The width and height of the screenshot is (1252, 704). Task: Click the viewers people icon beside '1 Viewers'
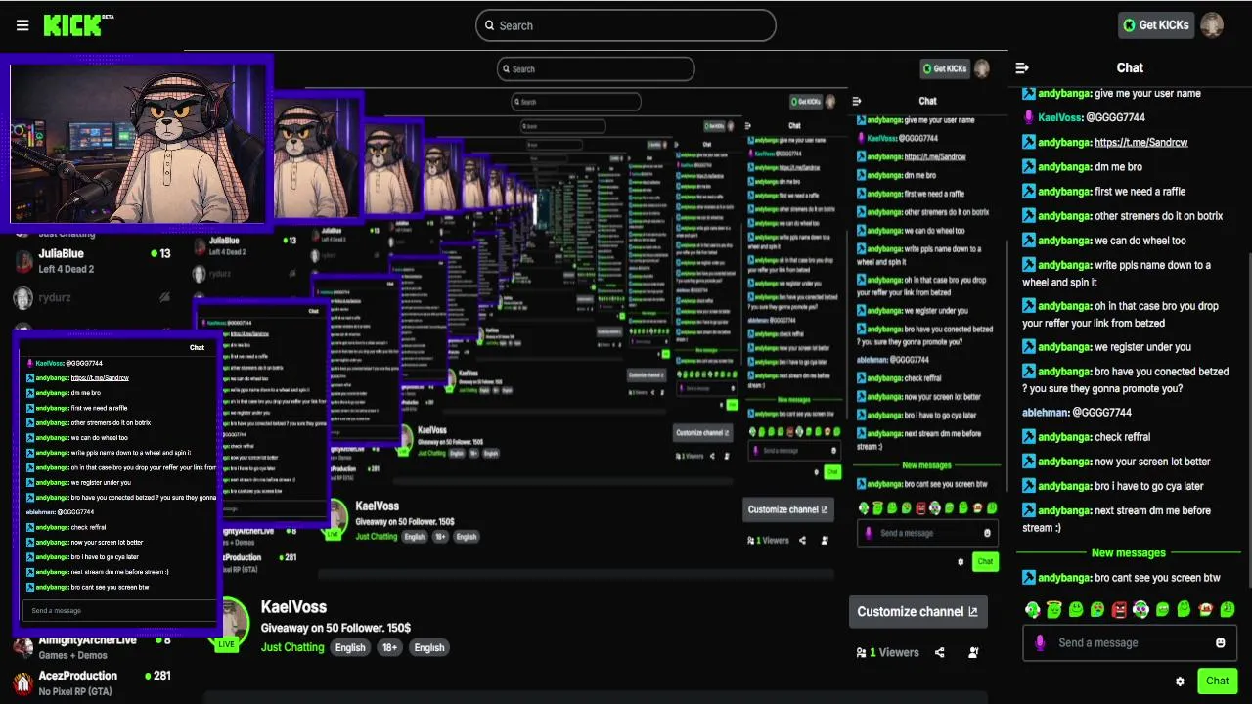(861, 652)
